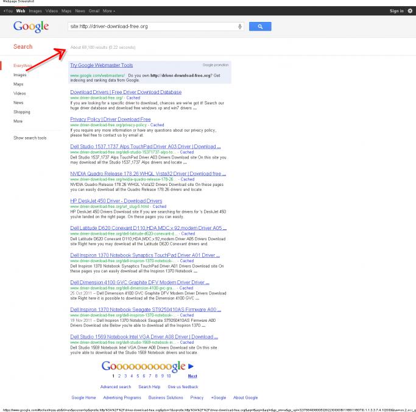Open Cached link for HP DeskJet 450 result
Screen dimensions: 416x412
coord(160,207)
